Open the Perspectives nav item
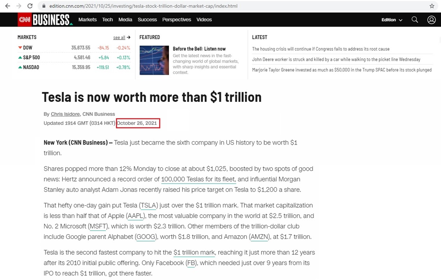This screenshot has height=280, width=441. click(176, 20)
